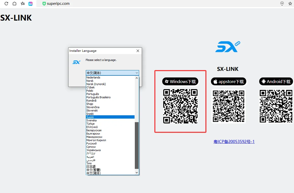
Task: Pick Türkçe from the language list
Action: 110,124
